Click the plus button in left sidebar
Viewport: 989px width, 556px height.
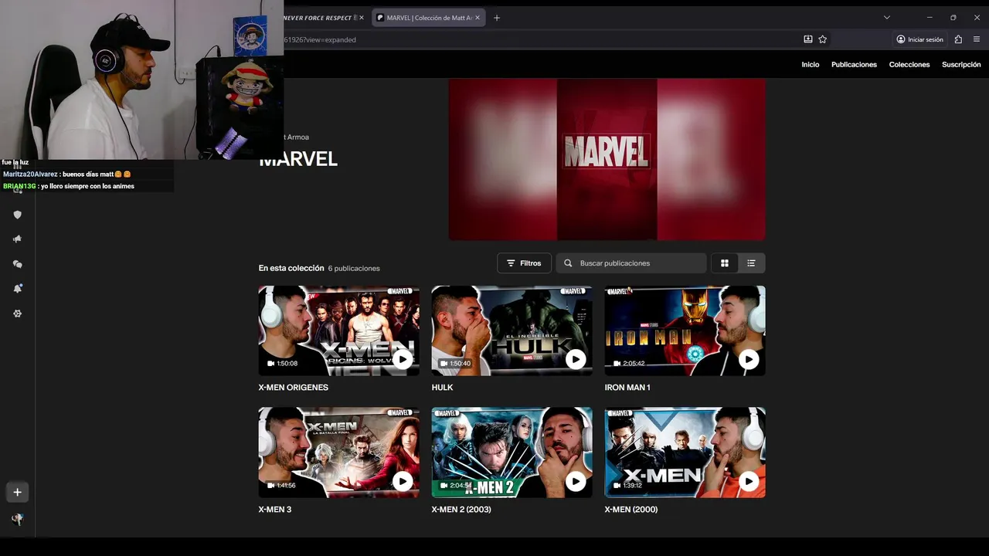tap(17, 492)
